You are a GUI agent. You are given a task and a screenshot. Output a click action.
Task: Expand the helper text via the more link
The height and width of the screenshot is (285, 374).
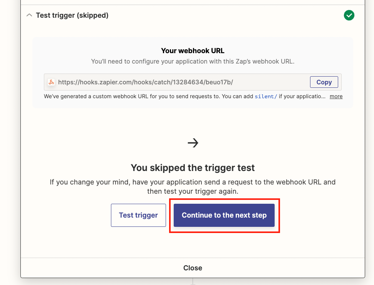(336, 96)
